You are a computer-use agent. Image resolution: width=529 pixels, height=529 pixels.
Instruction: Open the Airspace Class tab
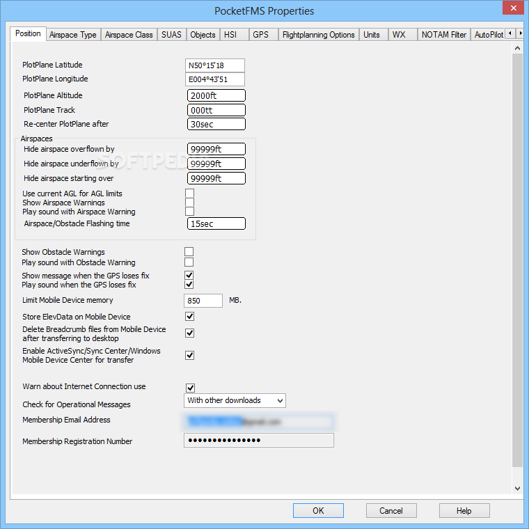click(x=129, y=35)
